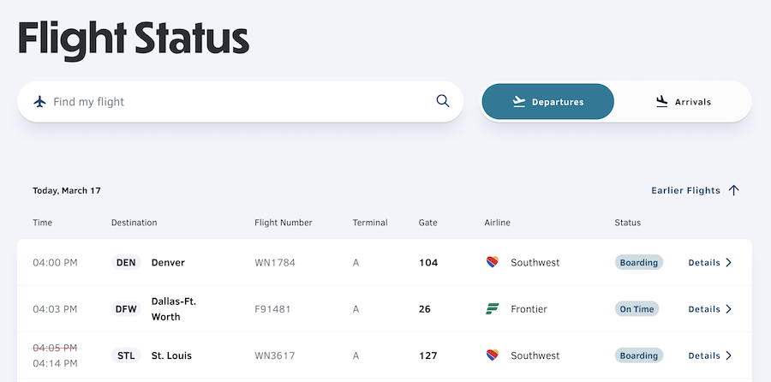Click the Boarding status badge for Denver
Image resolution: width=771 pixels, height=382 pixels.
(x=638, y=263)
